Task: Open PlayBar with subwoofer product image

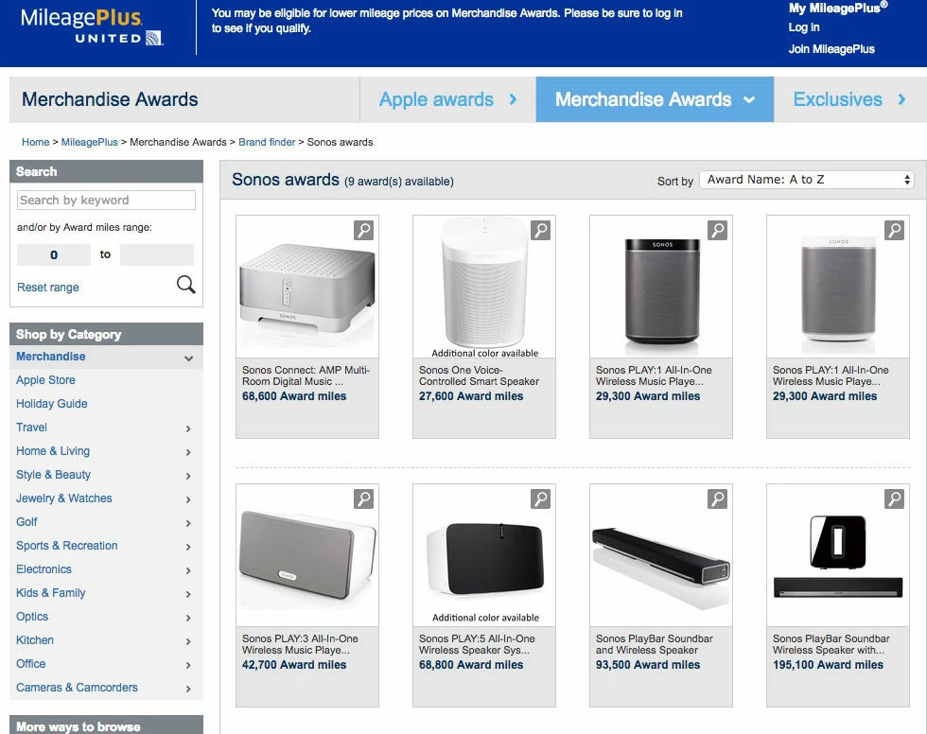Action: [x=838, y=555]
